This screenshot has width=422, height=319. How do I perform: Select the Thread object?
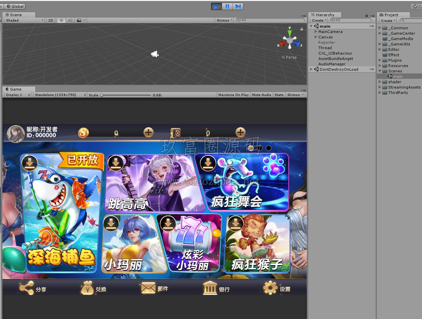point(325,48)
